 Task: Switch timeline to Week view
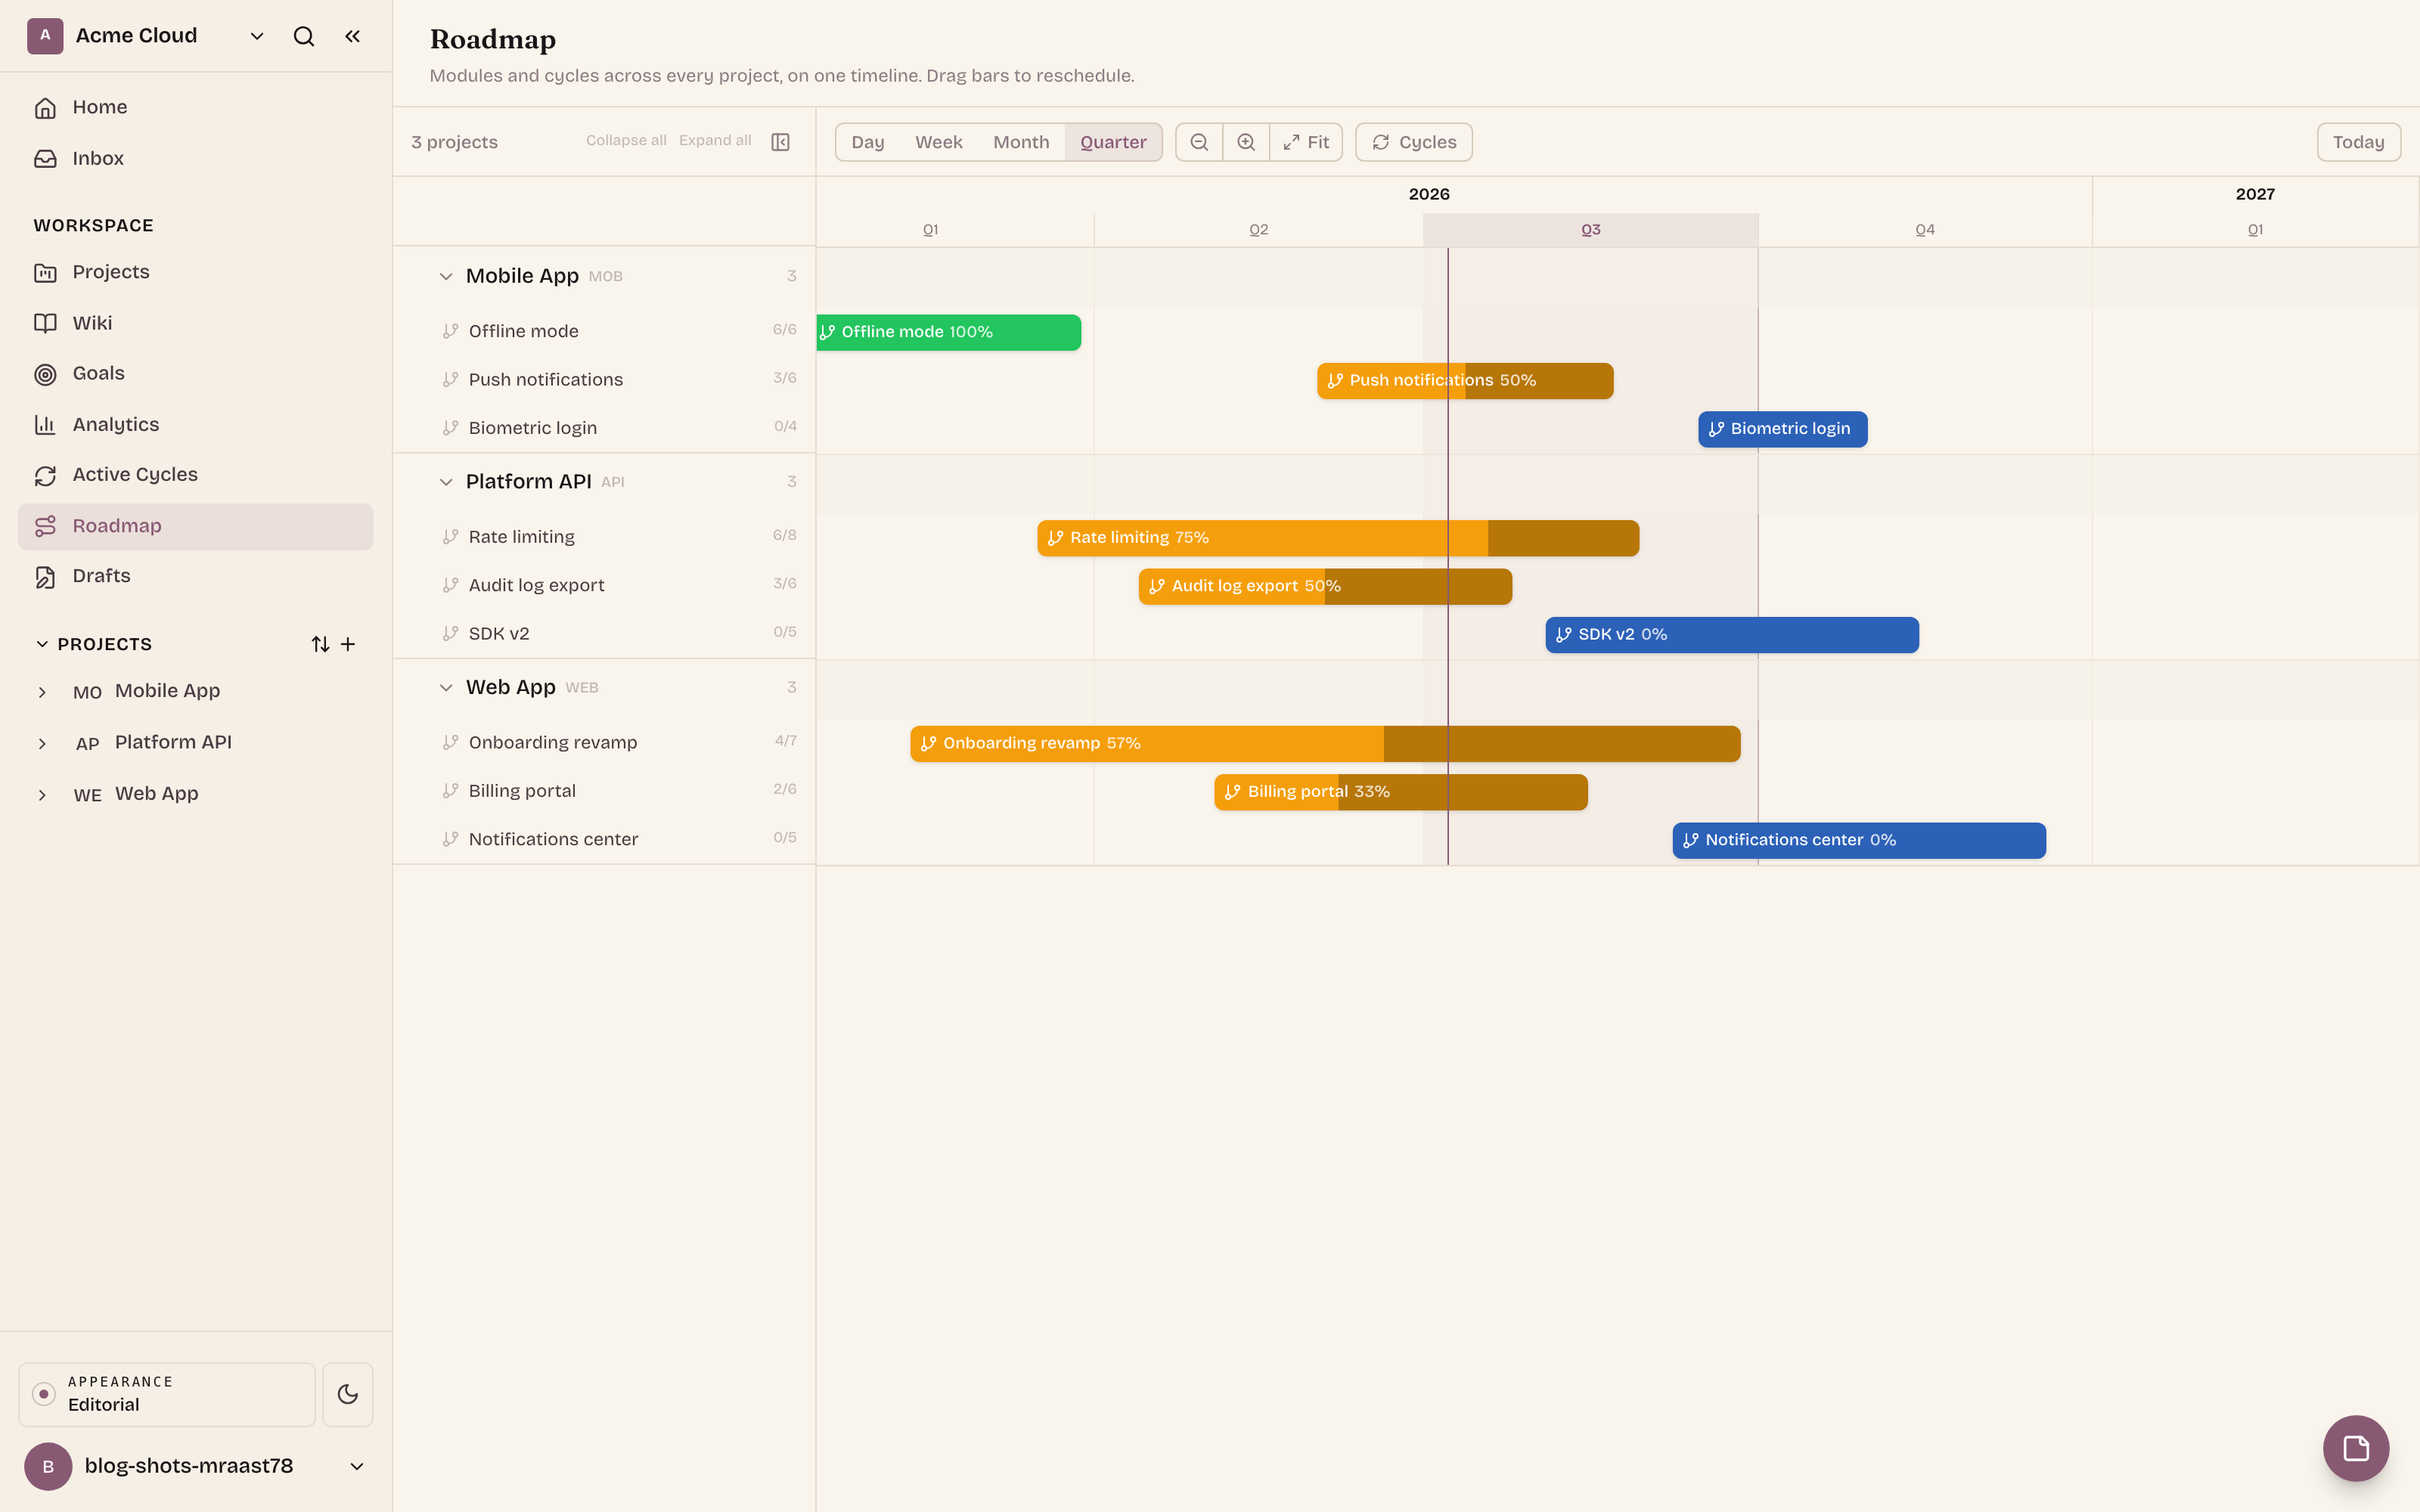coord(938,142)
